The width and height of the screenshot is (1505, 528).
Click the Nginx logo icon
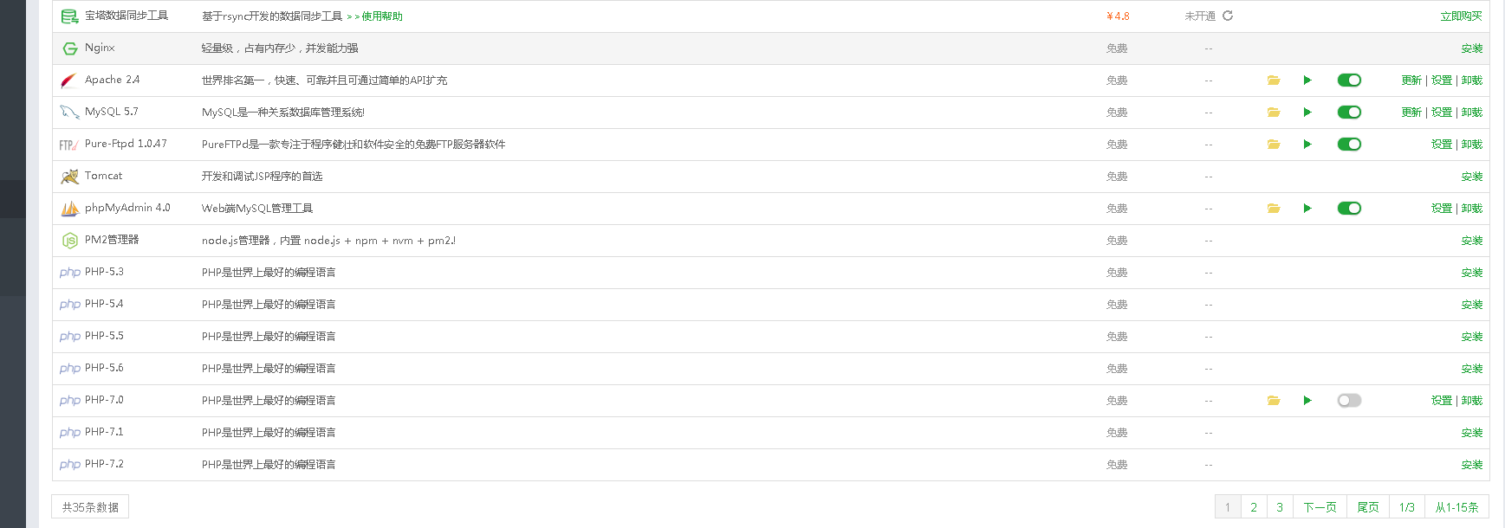[x=70, y=48]
